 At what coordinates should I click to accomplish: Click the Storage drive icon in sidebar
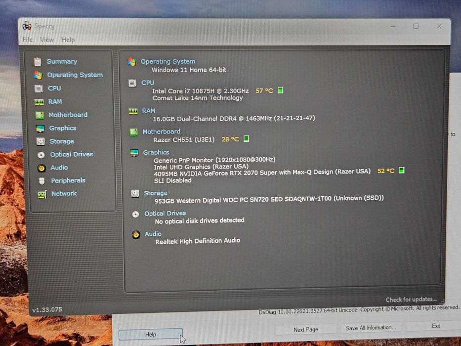click(41, 141)
